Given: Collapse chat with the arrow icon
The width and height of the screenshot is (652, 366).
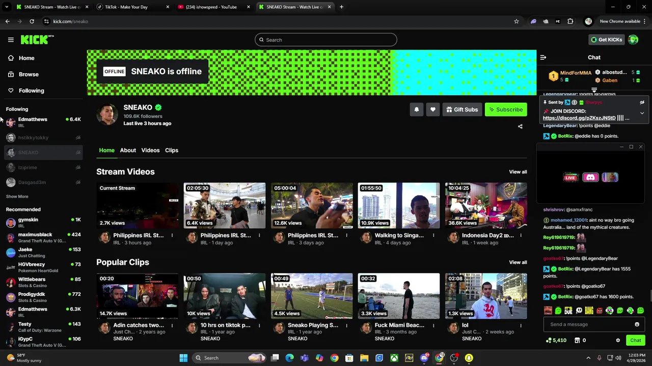Looking at the screenshot, I should point(543,57).
